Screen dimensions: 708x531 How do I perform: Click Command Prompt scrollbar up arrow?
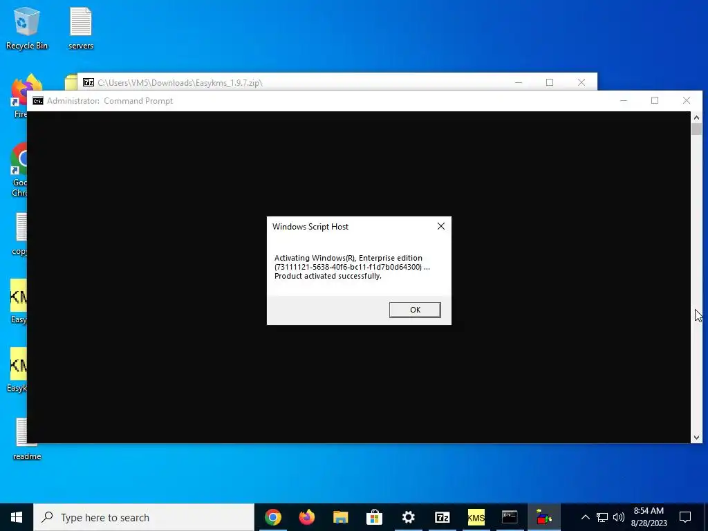pos(696,118)
